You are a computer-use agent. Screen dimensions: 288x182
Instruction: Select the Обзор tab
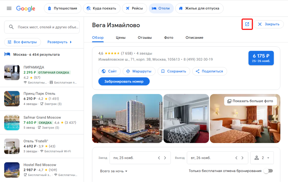click(x=98, y=38)
